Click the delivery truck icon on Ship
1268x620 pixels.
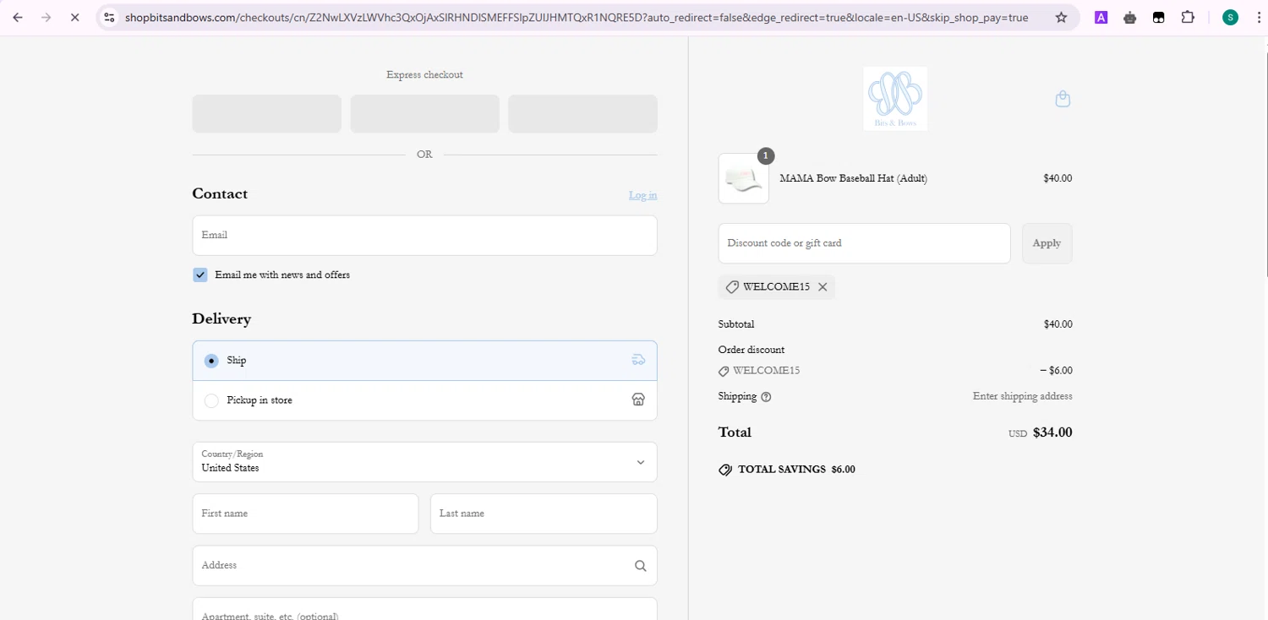638,360
